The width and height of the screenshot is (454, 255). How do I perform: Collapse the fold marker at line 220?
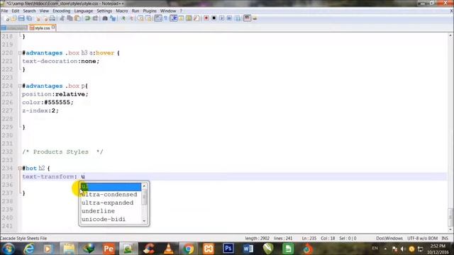point(20,53)
